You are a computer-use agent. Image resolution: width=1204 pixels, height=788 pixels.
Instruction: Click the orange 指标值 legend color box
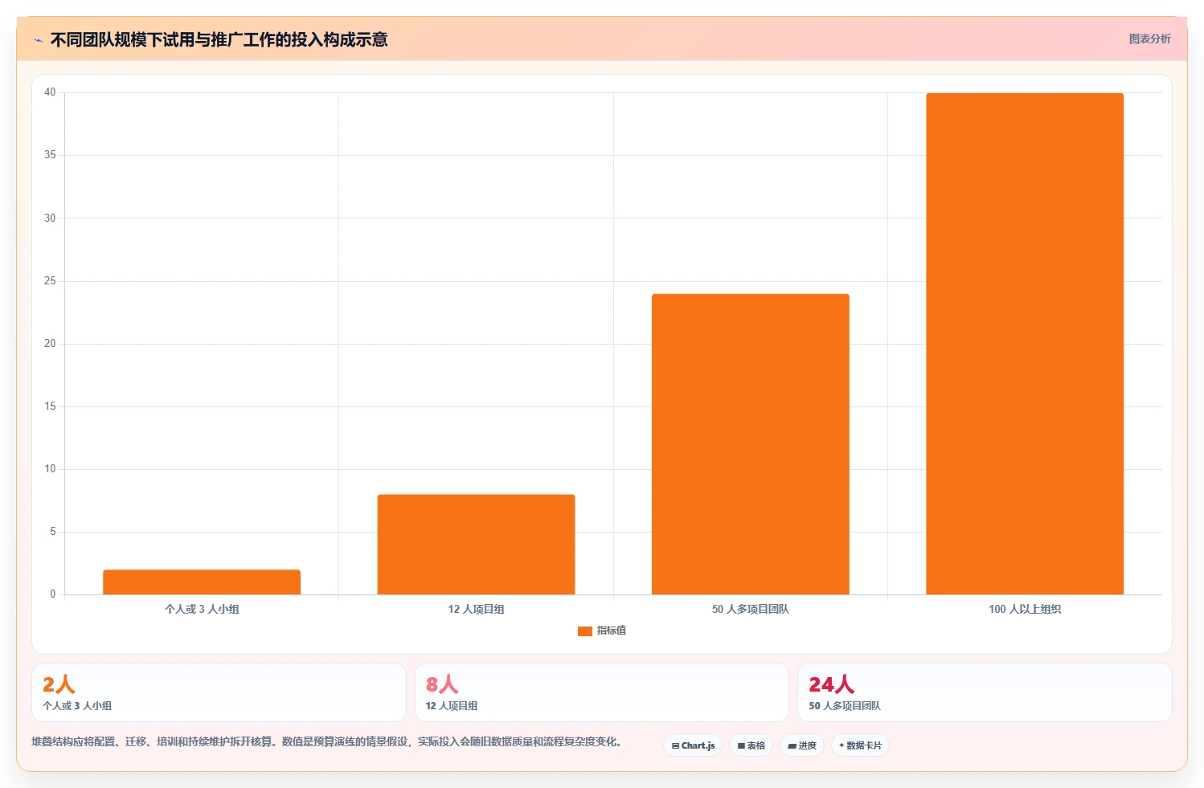(585, 631)
